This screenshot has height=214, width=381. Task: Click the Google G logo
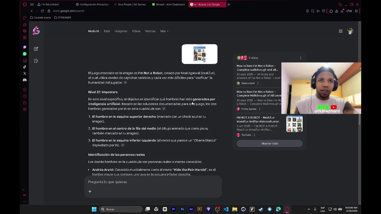(x=36, y=31)
